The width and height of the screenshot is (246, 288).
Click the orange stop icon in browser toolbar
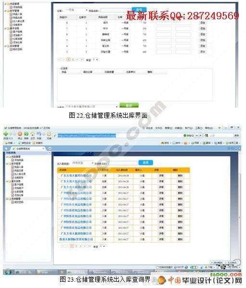(x=20, y=134)
